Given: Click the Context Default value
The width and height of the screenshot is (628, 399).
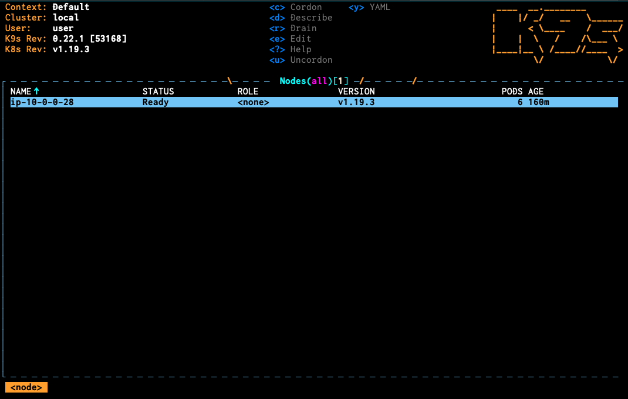Looking at the screenshot, I should [71, 7].
